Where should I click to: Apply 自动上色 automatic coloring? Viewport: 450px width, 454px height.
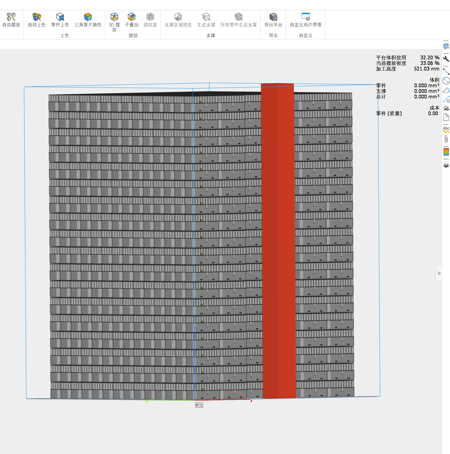[x=37, y=20]
